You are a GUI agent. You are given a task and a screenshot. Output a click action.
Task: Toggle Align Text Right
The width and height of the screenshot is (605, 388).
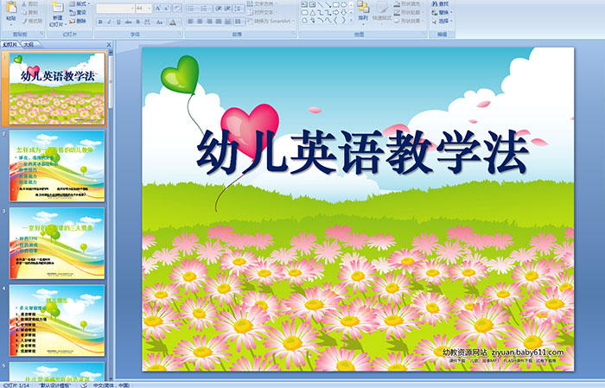(x=209, y=22)
